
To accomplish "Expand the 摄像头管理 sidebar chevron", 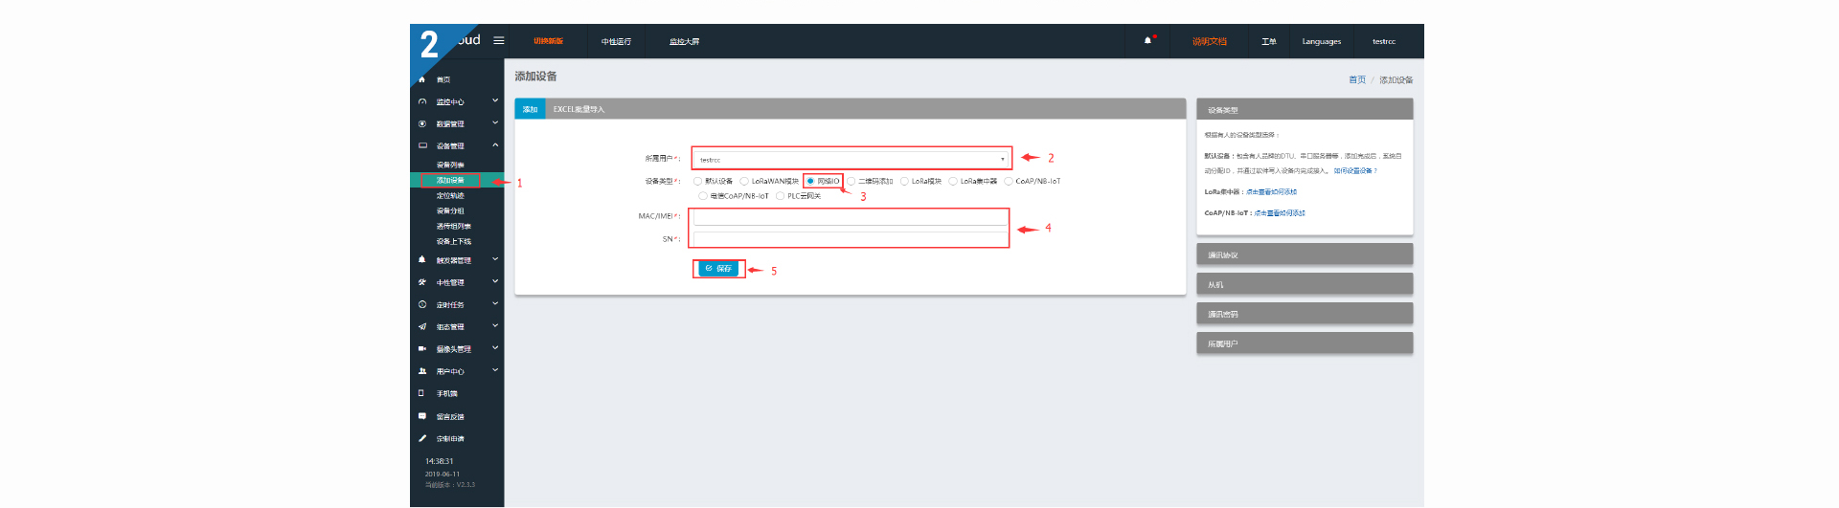I will (x=495, y=348).
